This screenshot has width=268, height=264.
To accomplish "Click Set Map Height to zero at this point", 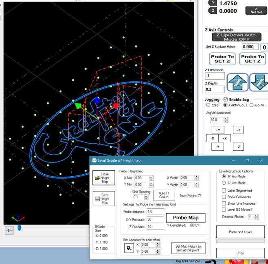I will [x=188, y=248].
